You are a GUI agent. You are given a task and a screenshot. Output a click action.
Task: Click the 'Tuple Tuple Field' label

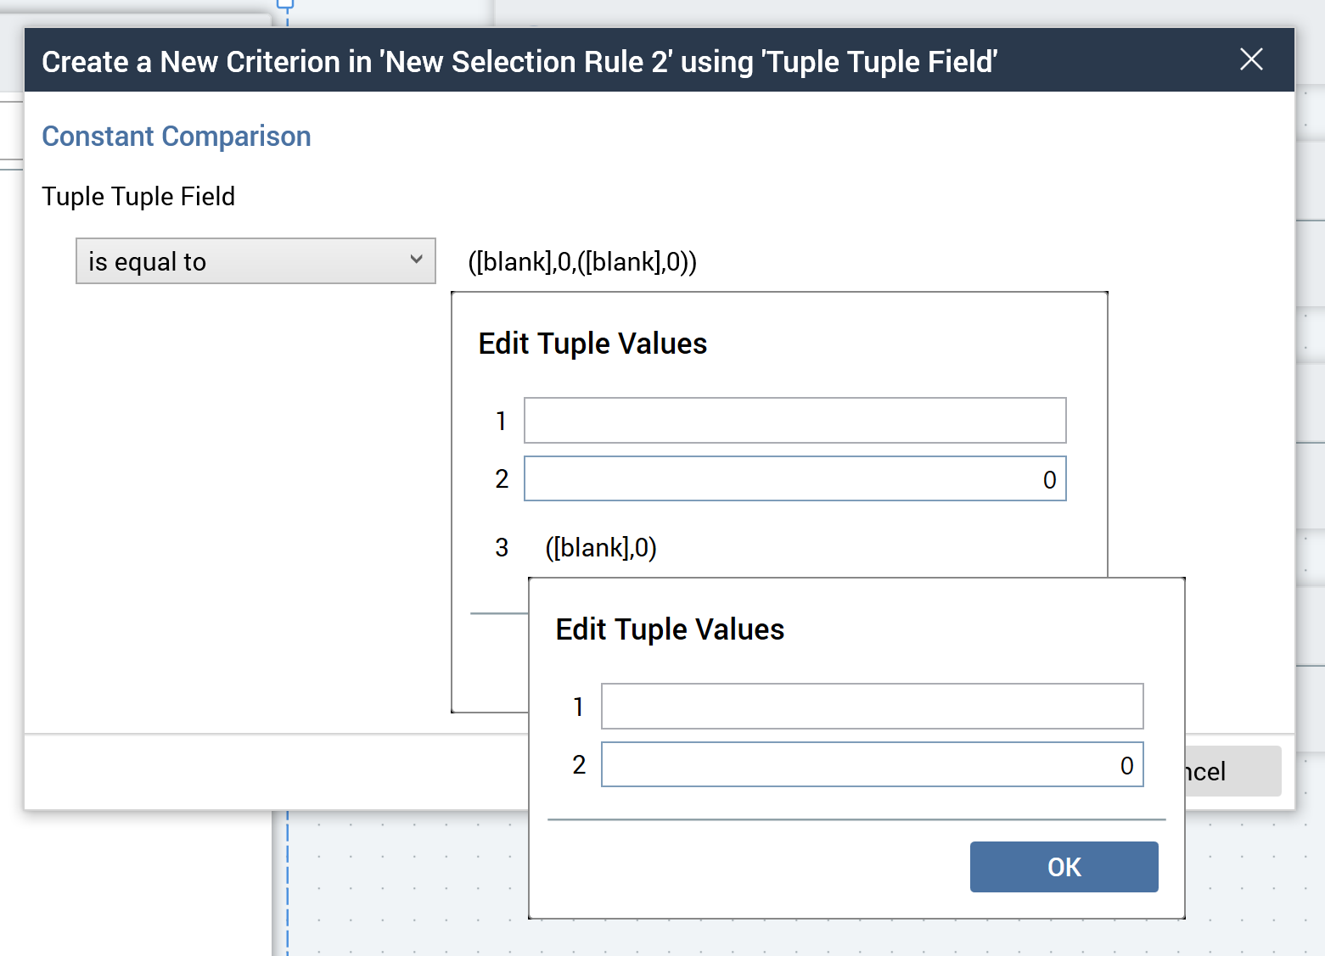point(138,197)
